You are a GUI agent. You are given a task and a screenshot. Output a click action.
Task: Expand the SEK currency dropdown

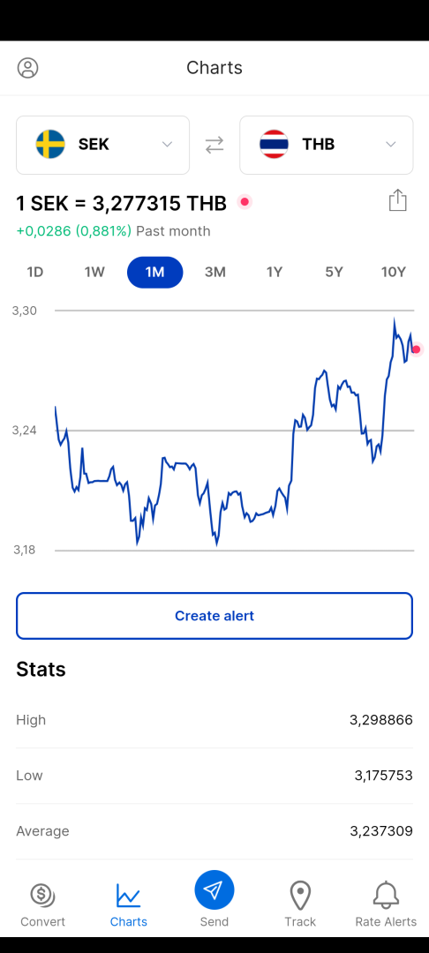coord(167,145)
